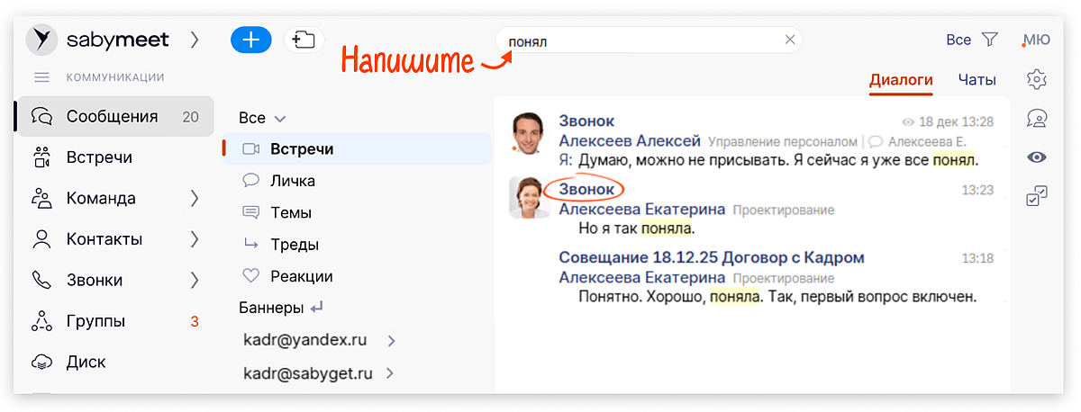The height and width of the screenshot is (412, 1081).
Task: Open Сообщения in the left navigation
Action: pos(112,117)
